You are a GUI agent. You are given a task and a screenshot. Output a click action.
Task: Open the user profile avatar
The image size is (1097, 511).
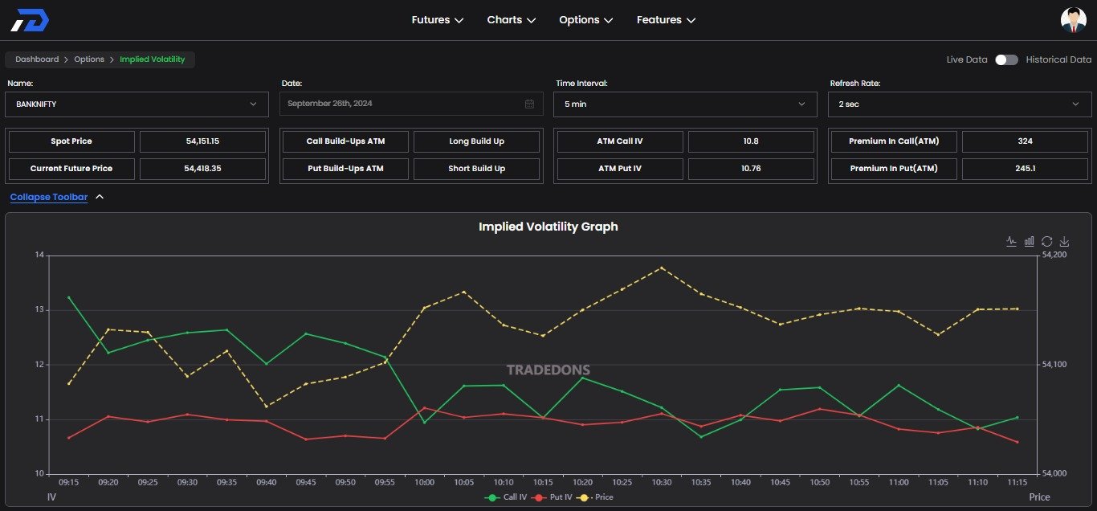1073,20
